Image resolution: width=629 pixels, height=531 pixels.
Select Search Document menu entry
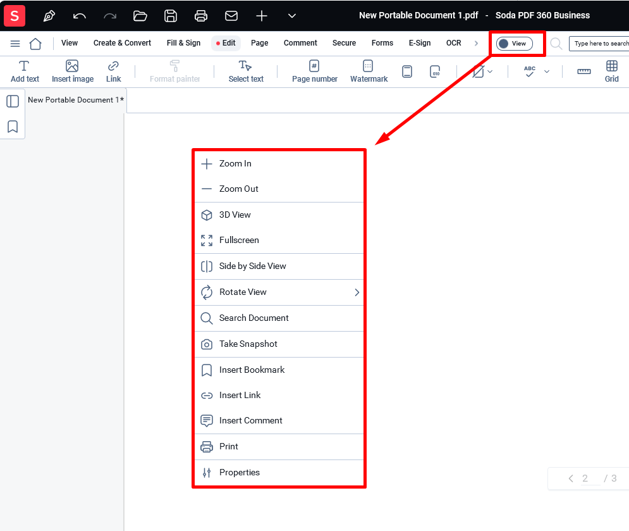point(279,318)
